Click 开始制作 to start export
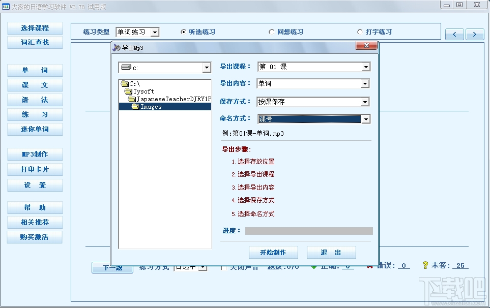 (273, 253)
